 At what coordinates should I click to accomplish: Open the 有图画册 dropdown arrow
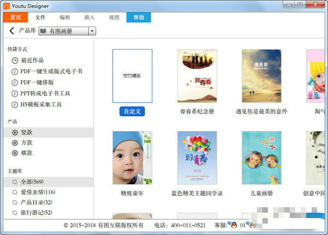point(92,31)
